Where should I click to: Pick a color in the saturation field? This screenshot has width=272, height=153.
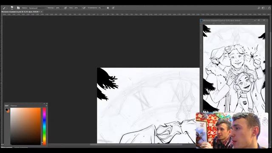[25, 126]
